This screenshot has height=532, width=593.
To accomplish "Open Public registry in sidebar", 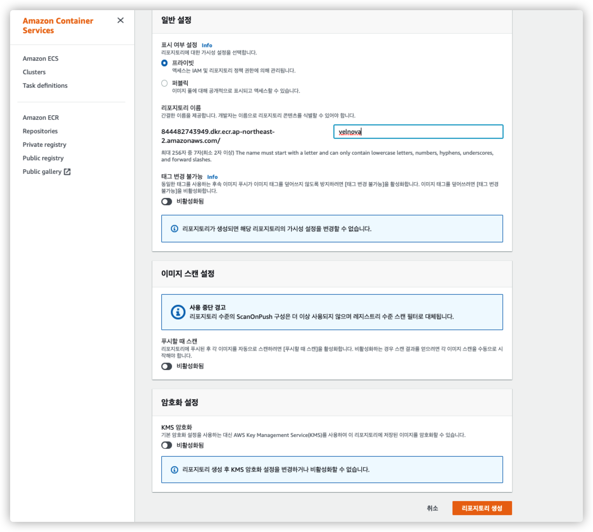I will click(x=43, y=158).
